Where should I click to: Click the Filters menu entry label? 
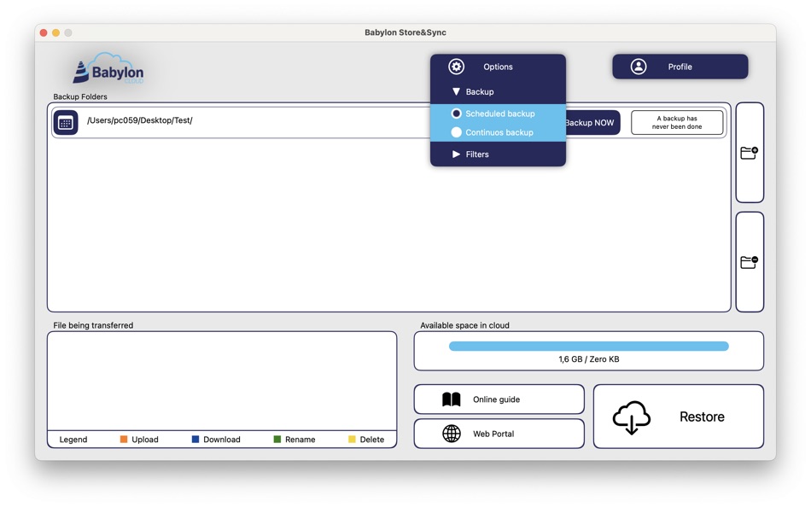pyautogui.click(x=477, y=154)
